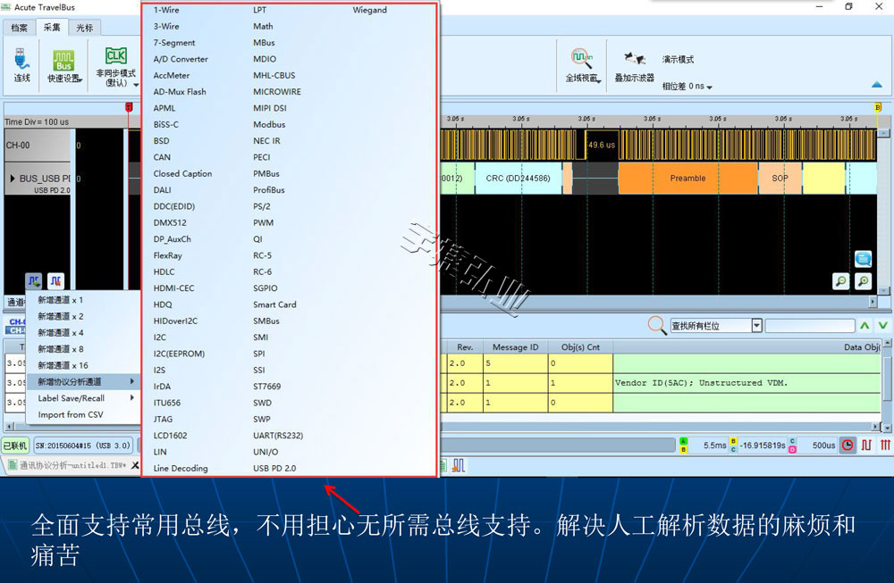This screenshot has height=583, width=894.
Task: Choose JTAG protocol from list
Action: click(163, 419)
